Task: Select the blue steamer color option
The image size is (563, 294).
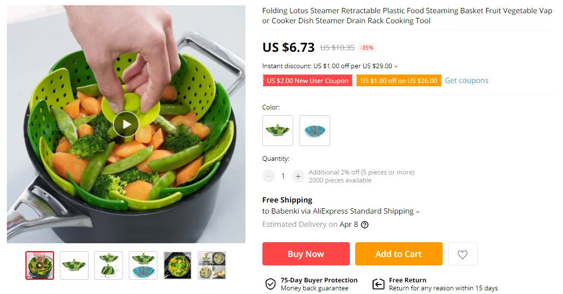Action: [315, 131]
